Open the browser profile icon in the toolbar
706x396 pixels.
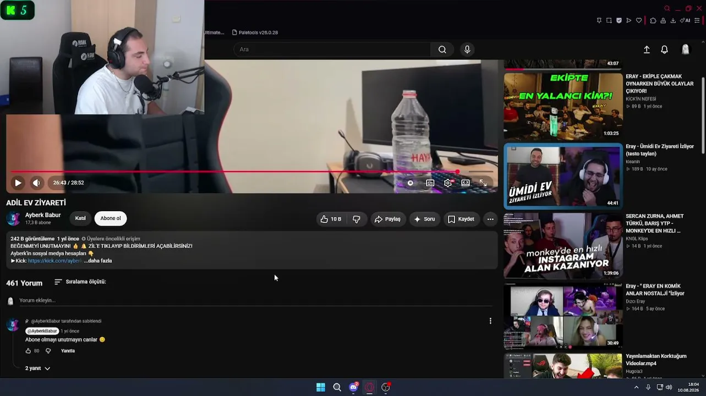click(663, 20)
